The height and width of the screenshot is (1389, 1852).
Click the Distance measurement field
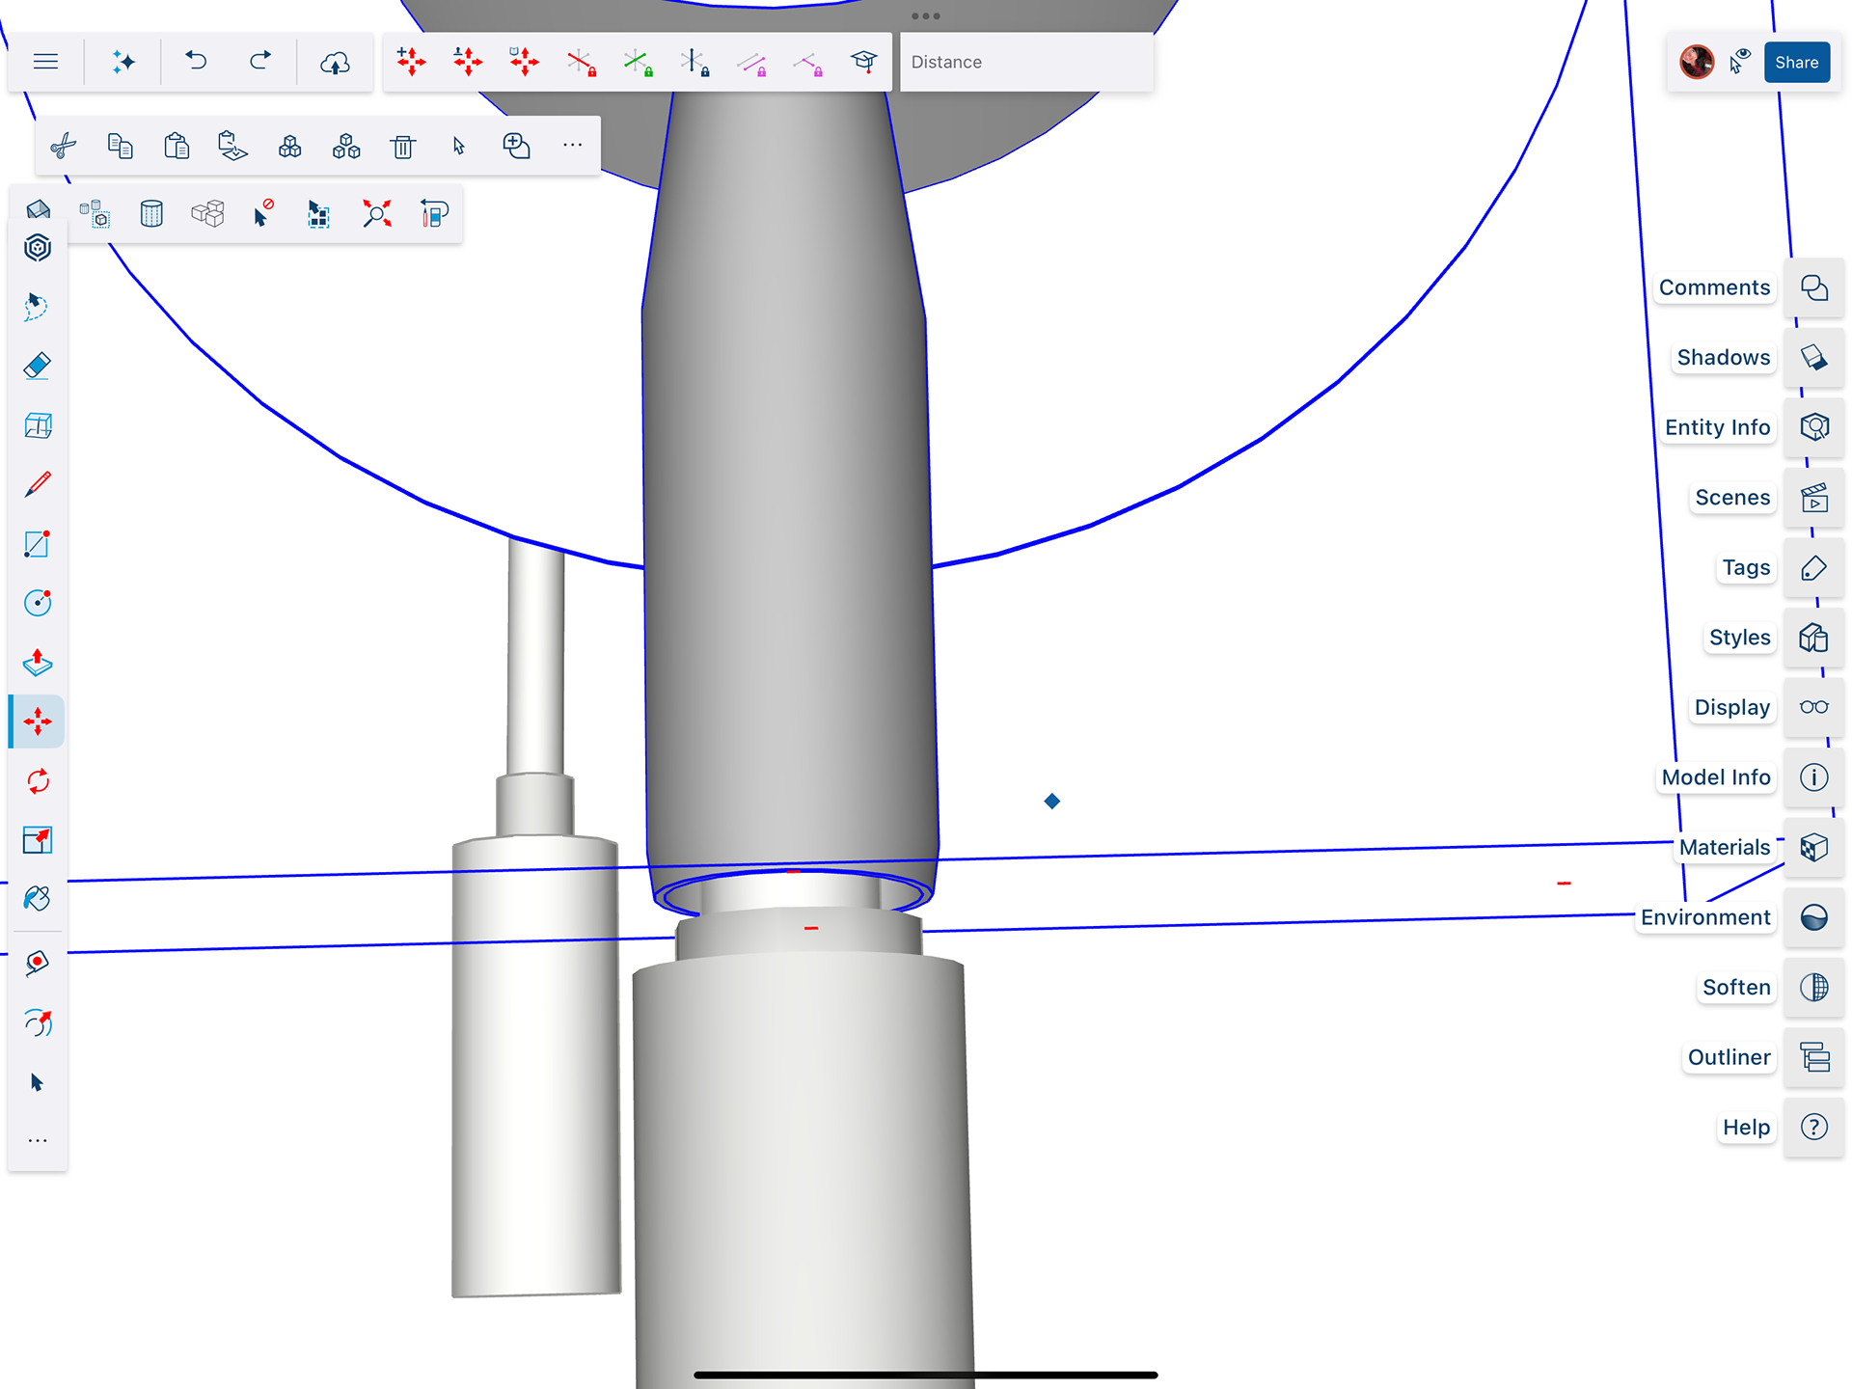pyautogui.click(x=1025, y=63)
